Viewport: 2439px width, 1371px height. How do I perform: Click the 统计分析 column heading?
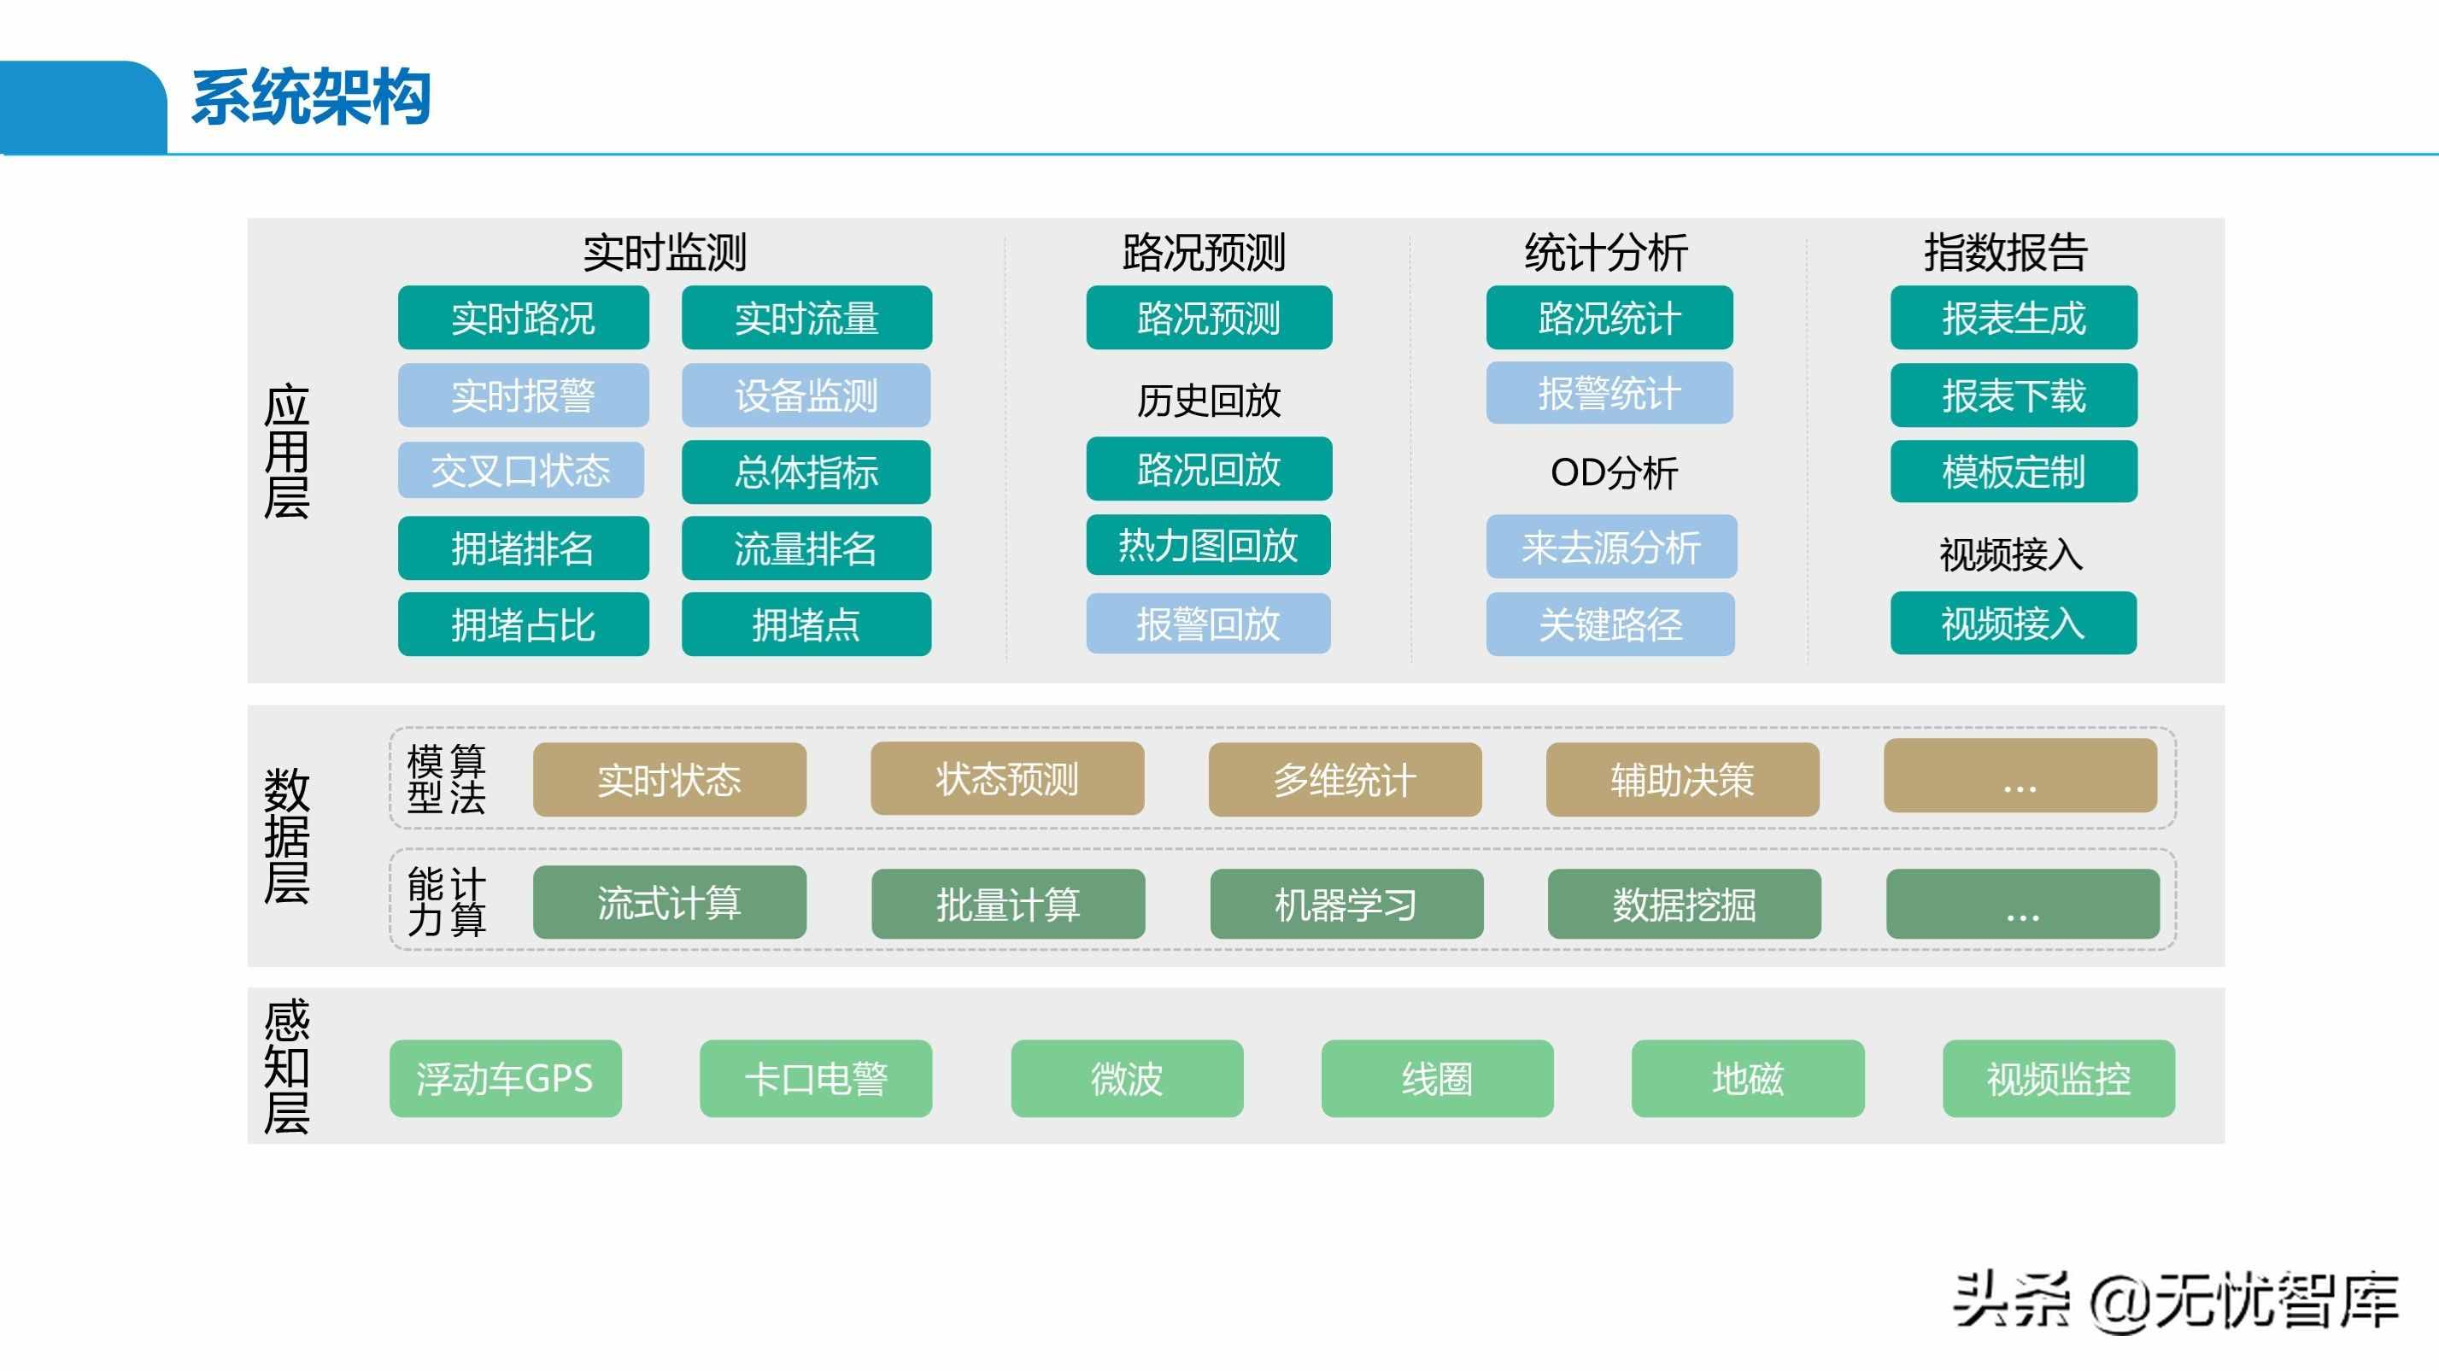point(1606,253)
